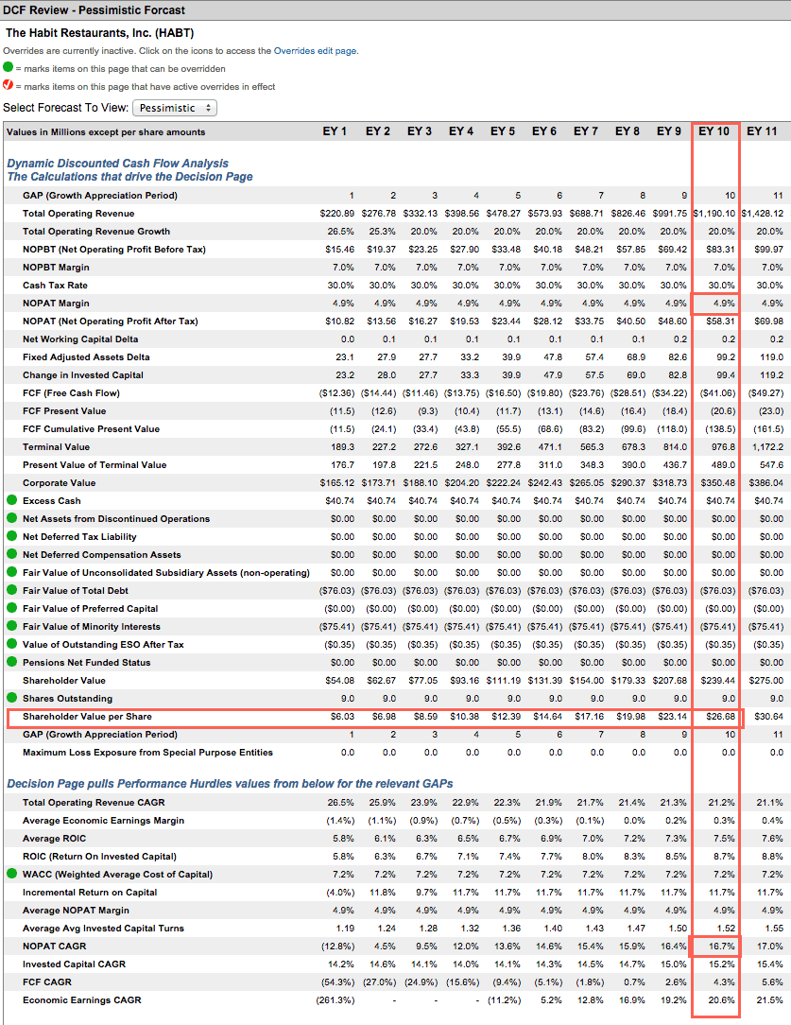This screenshot has height=1025, width=791.
Task: Click the $26.68 Shareholder Value per Share value
Action: click(x=720, y=717)
